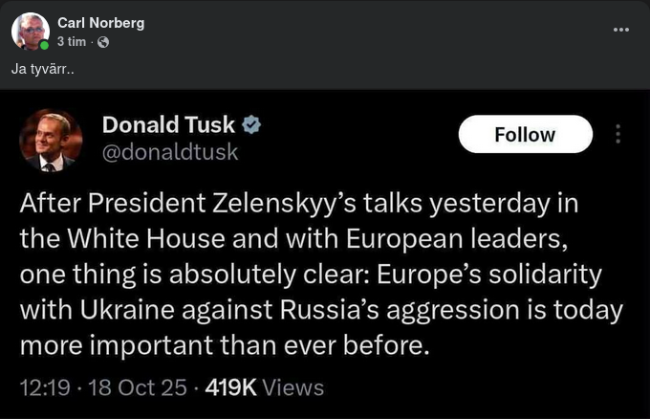Click the @donaldtusk handle
650x419 pixels.
[170, 152]
